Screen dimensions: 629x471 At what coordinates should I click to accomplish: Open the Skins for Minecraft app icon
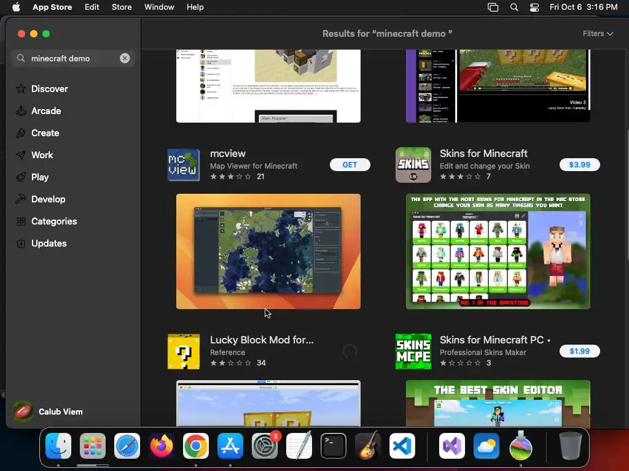[x=413, y=164]
